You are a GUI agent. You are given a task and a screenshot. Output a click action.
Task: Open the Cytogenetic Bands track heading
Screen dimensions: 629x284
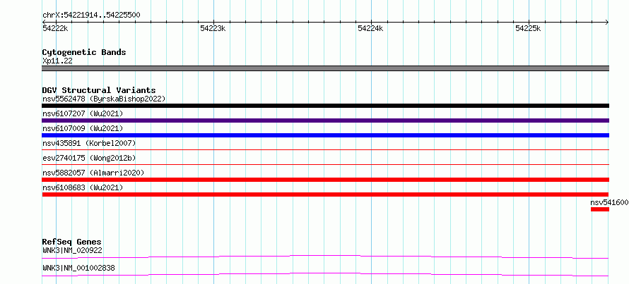pyautogui.click(x=84, y=52)
